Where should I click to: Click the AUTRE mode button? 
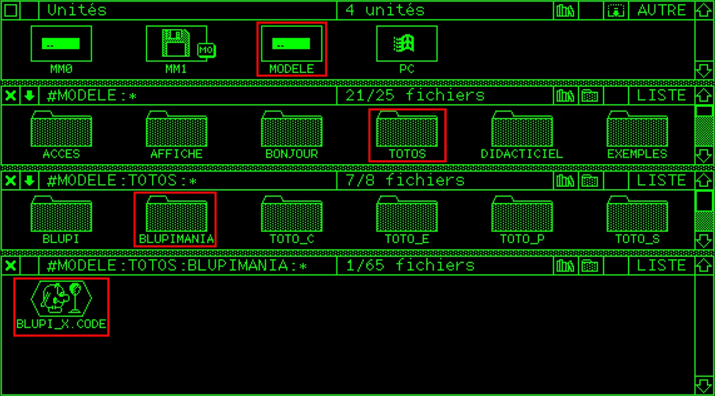point(661,10)
